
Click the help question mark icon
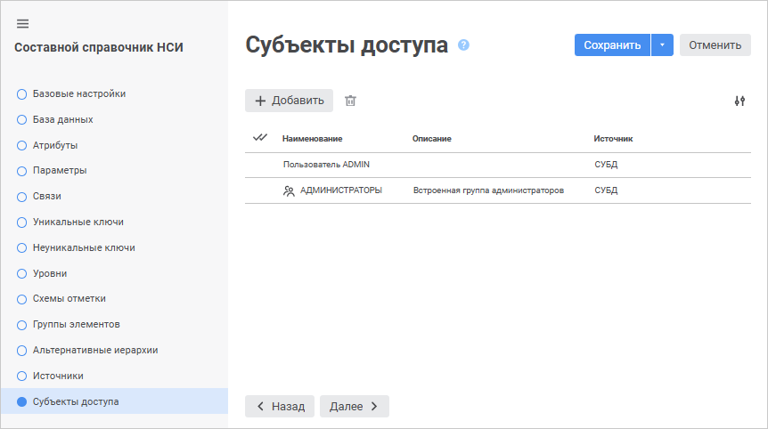463,45
